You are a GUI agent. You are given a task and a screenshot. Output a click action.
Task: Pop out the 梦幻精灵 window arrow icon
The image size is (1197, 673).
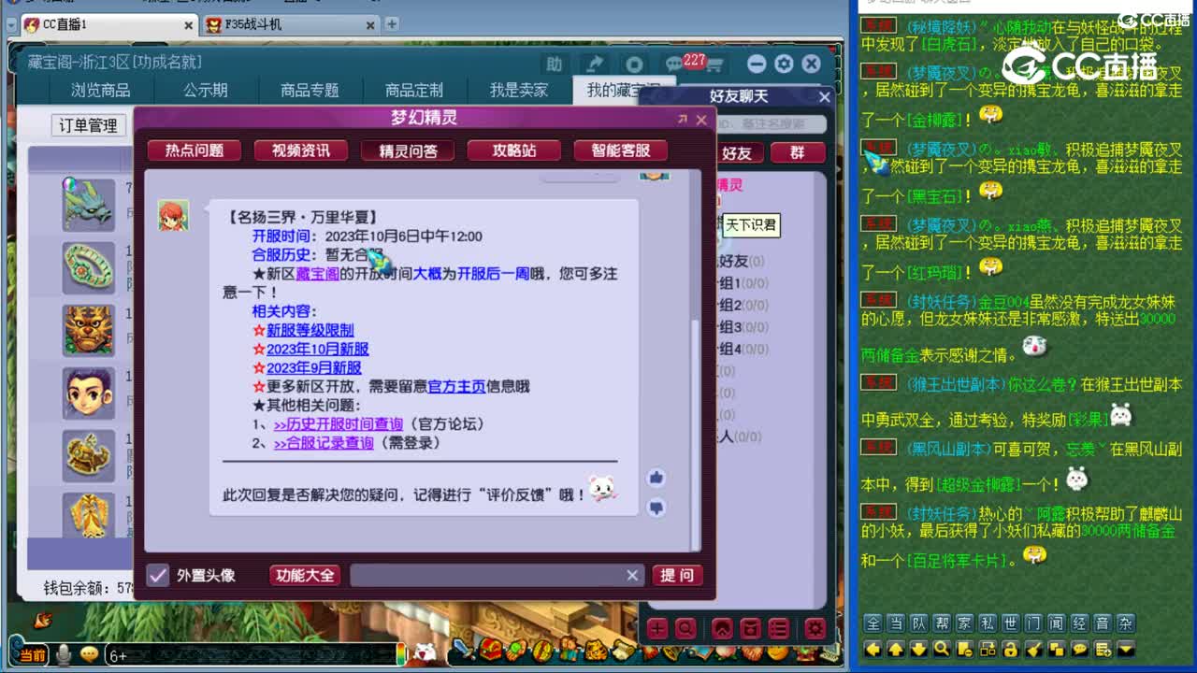[683, 120]
